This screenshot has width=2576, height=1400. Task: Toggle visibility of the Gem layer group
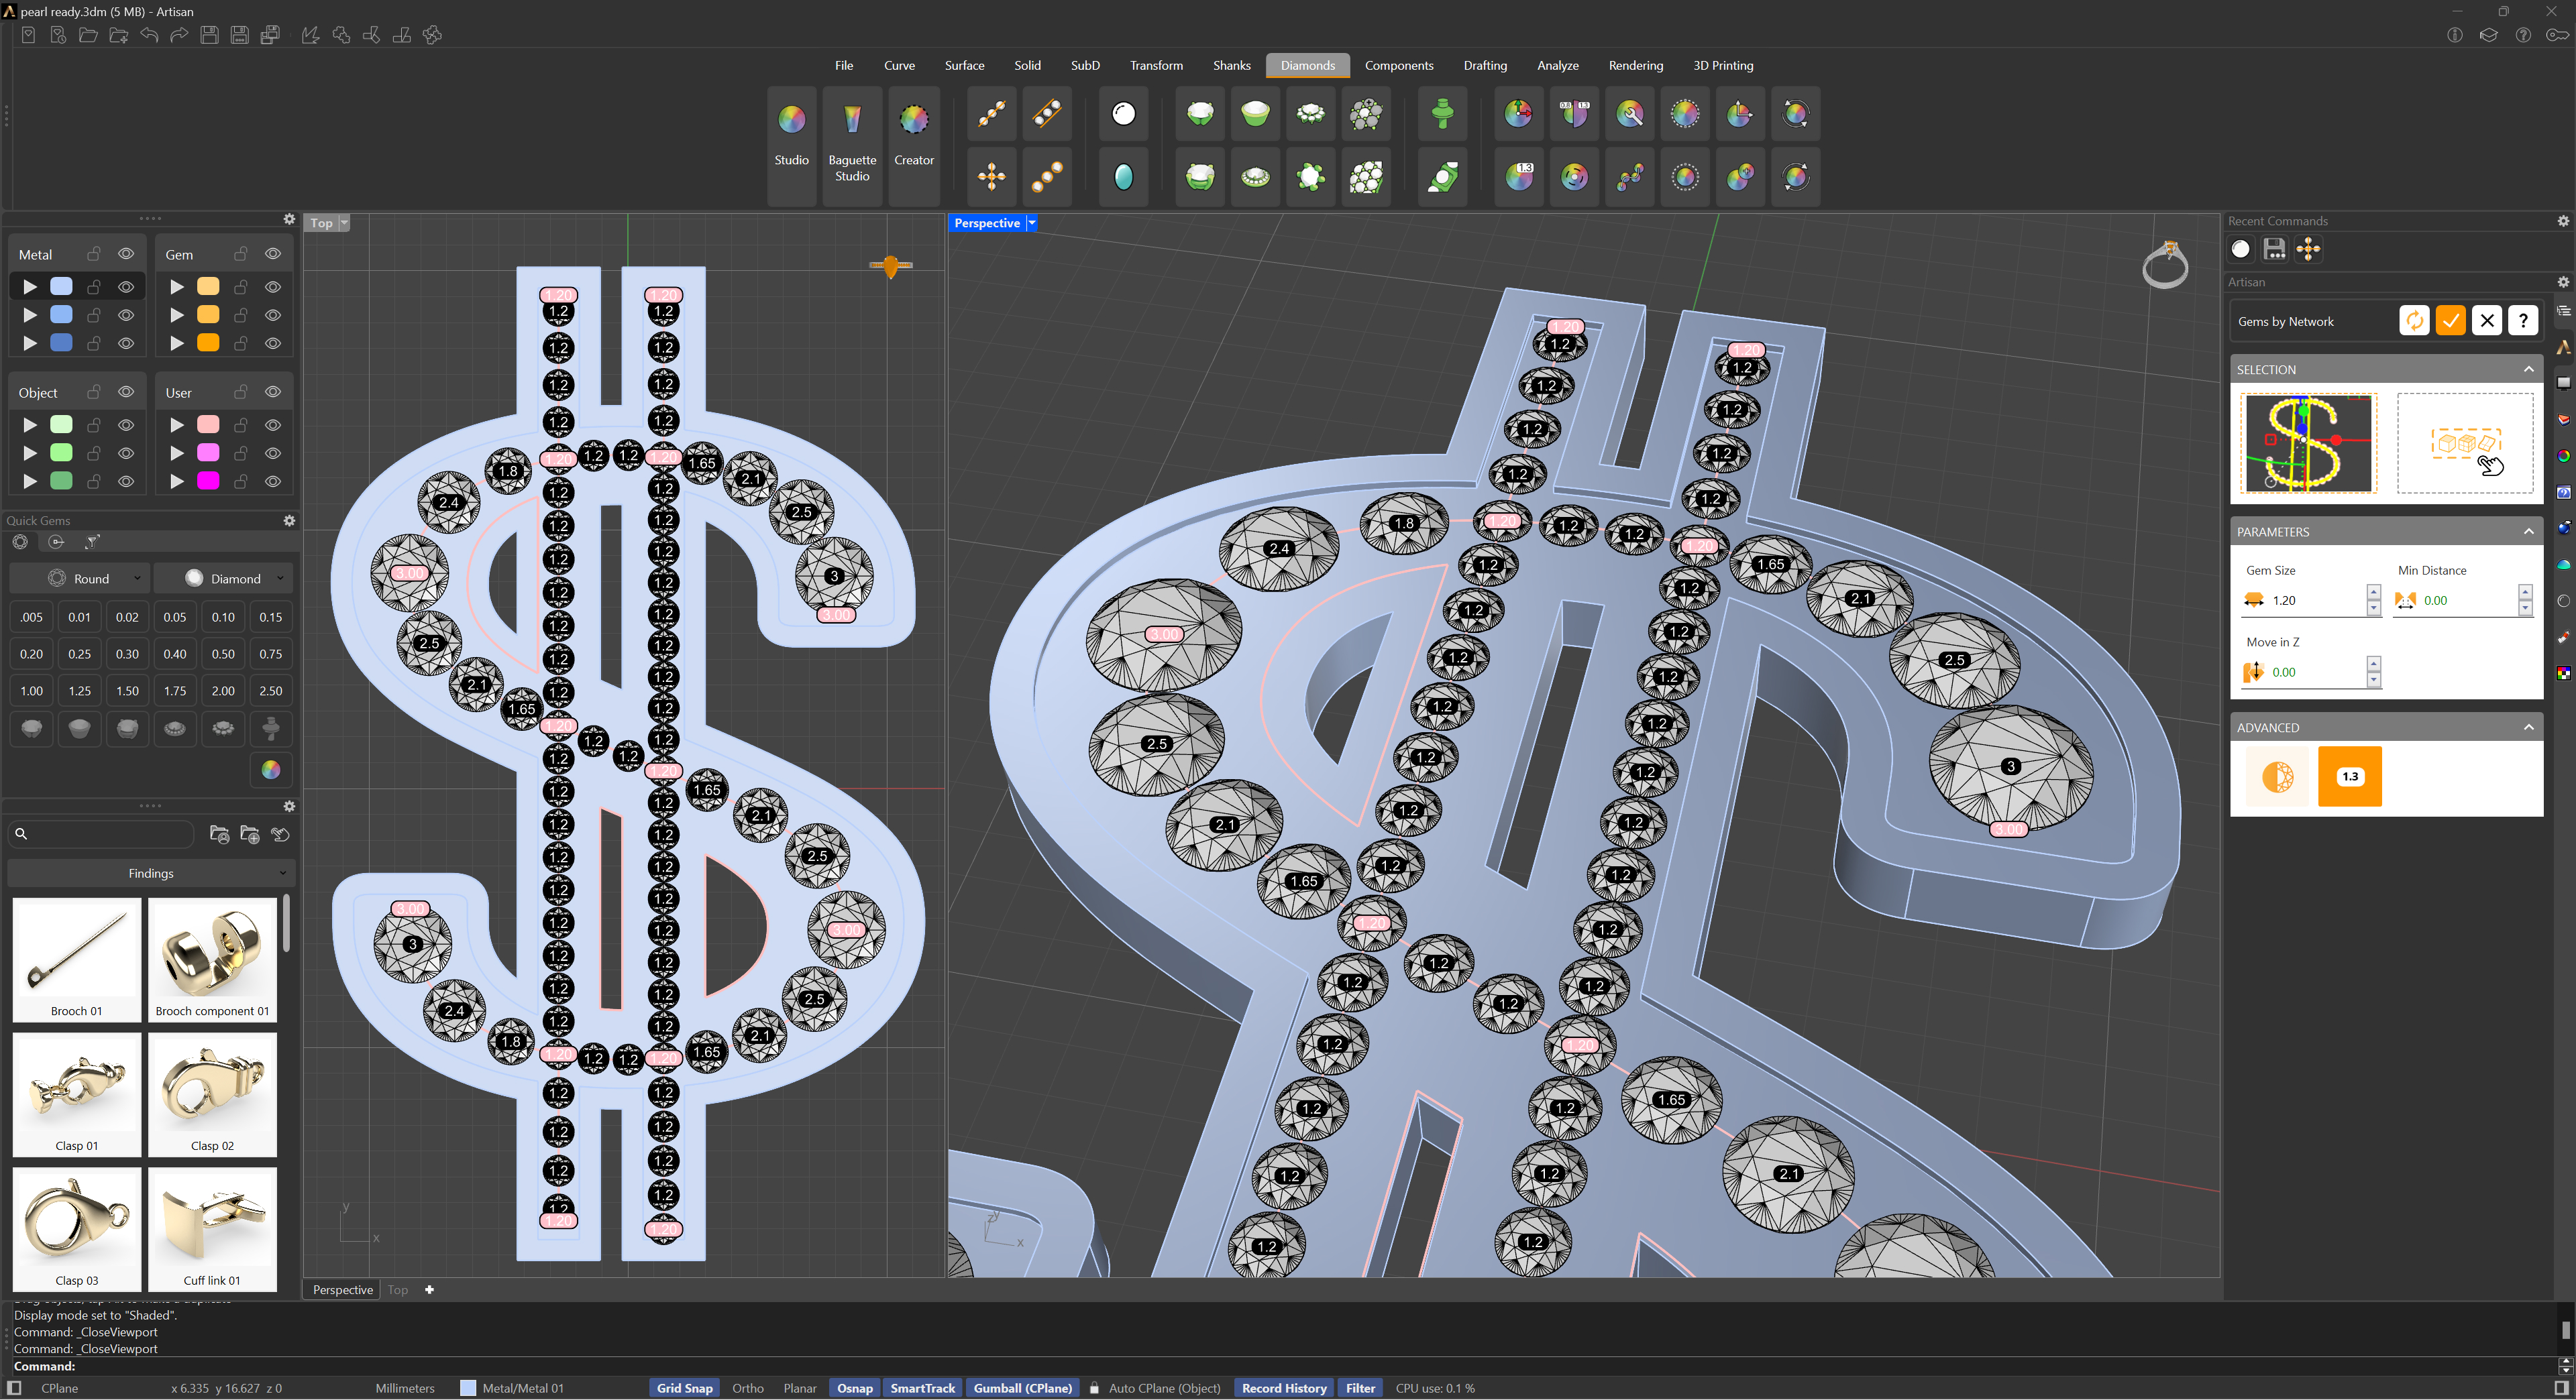273,254
